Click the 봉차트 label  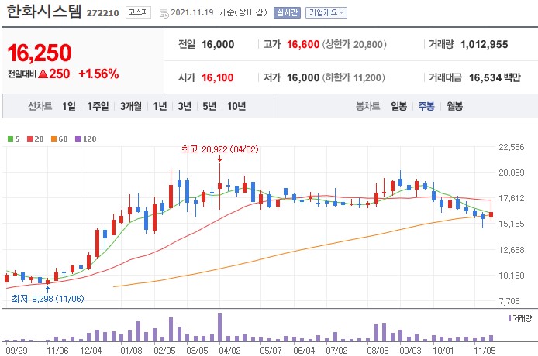click(x=367, y=106)
